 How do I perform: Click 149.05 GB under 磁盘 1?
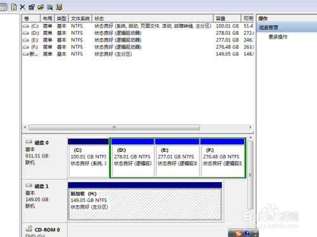(37, 200)
